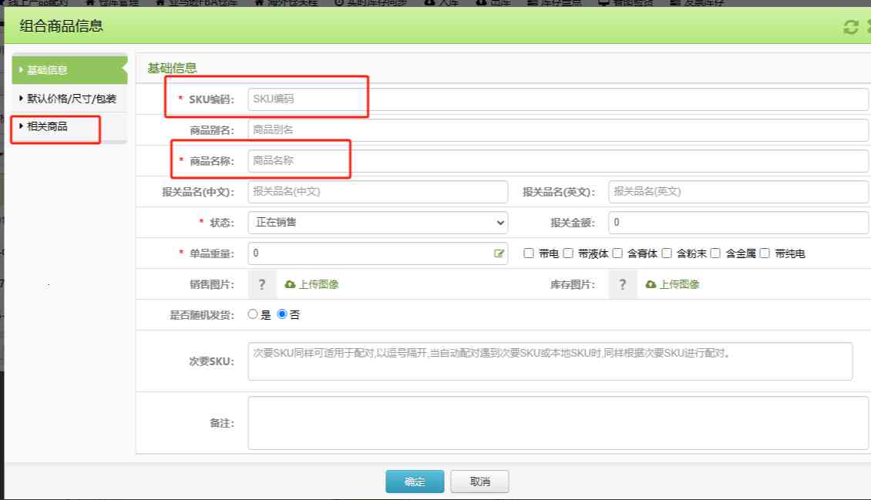Click the 取消 cancel button

479,481
